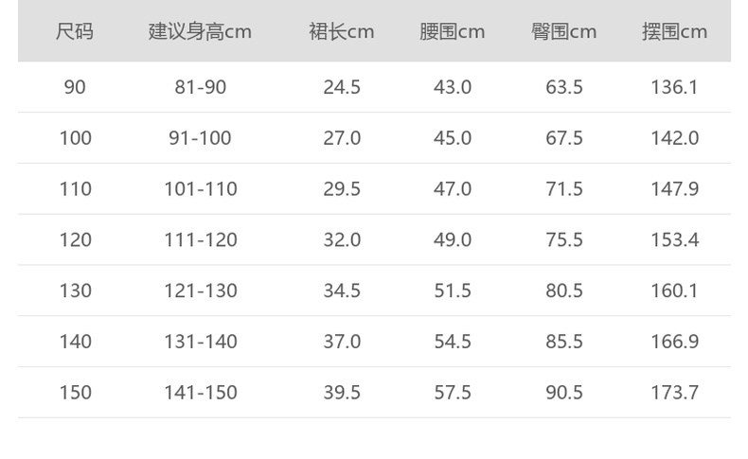Click hem value 173.7
This screenshot has width=748, height=459.
[x=674, y=393]
